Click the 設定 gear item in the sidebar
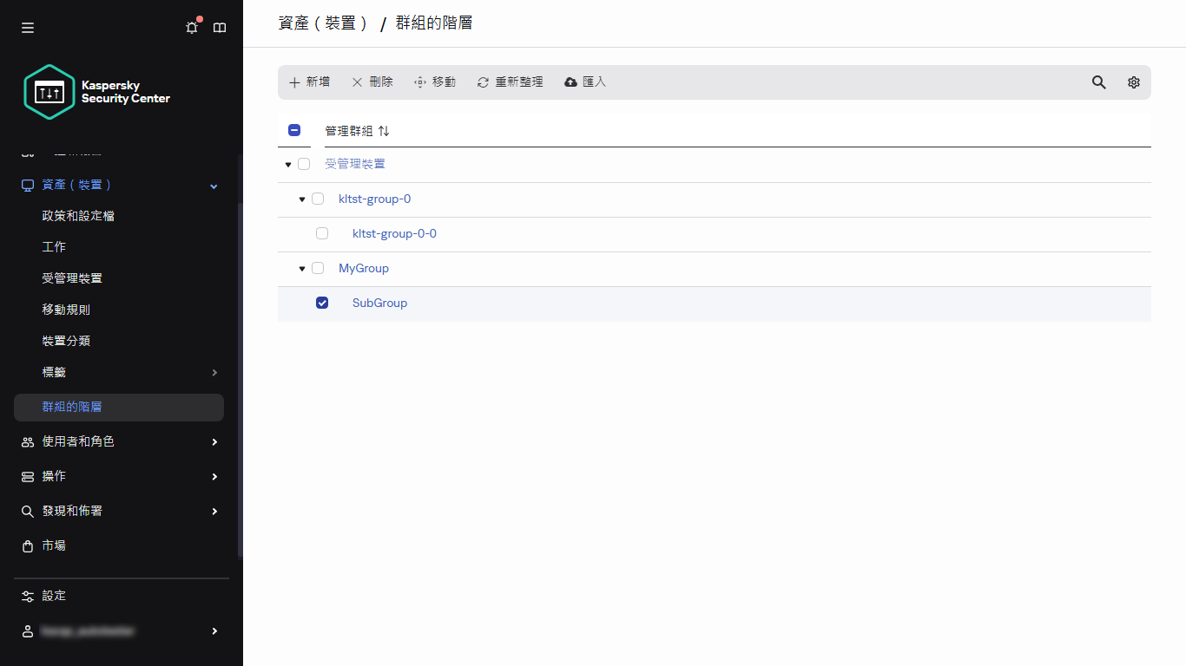 click(52, 596)
